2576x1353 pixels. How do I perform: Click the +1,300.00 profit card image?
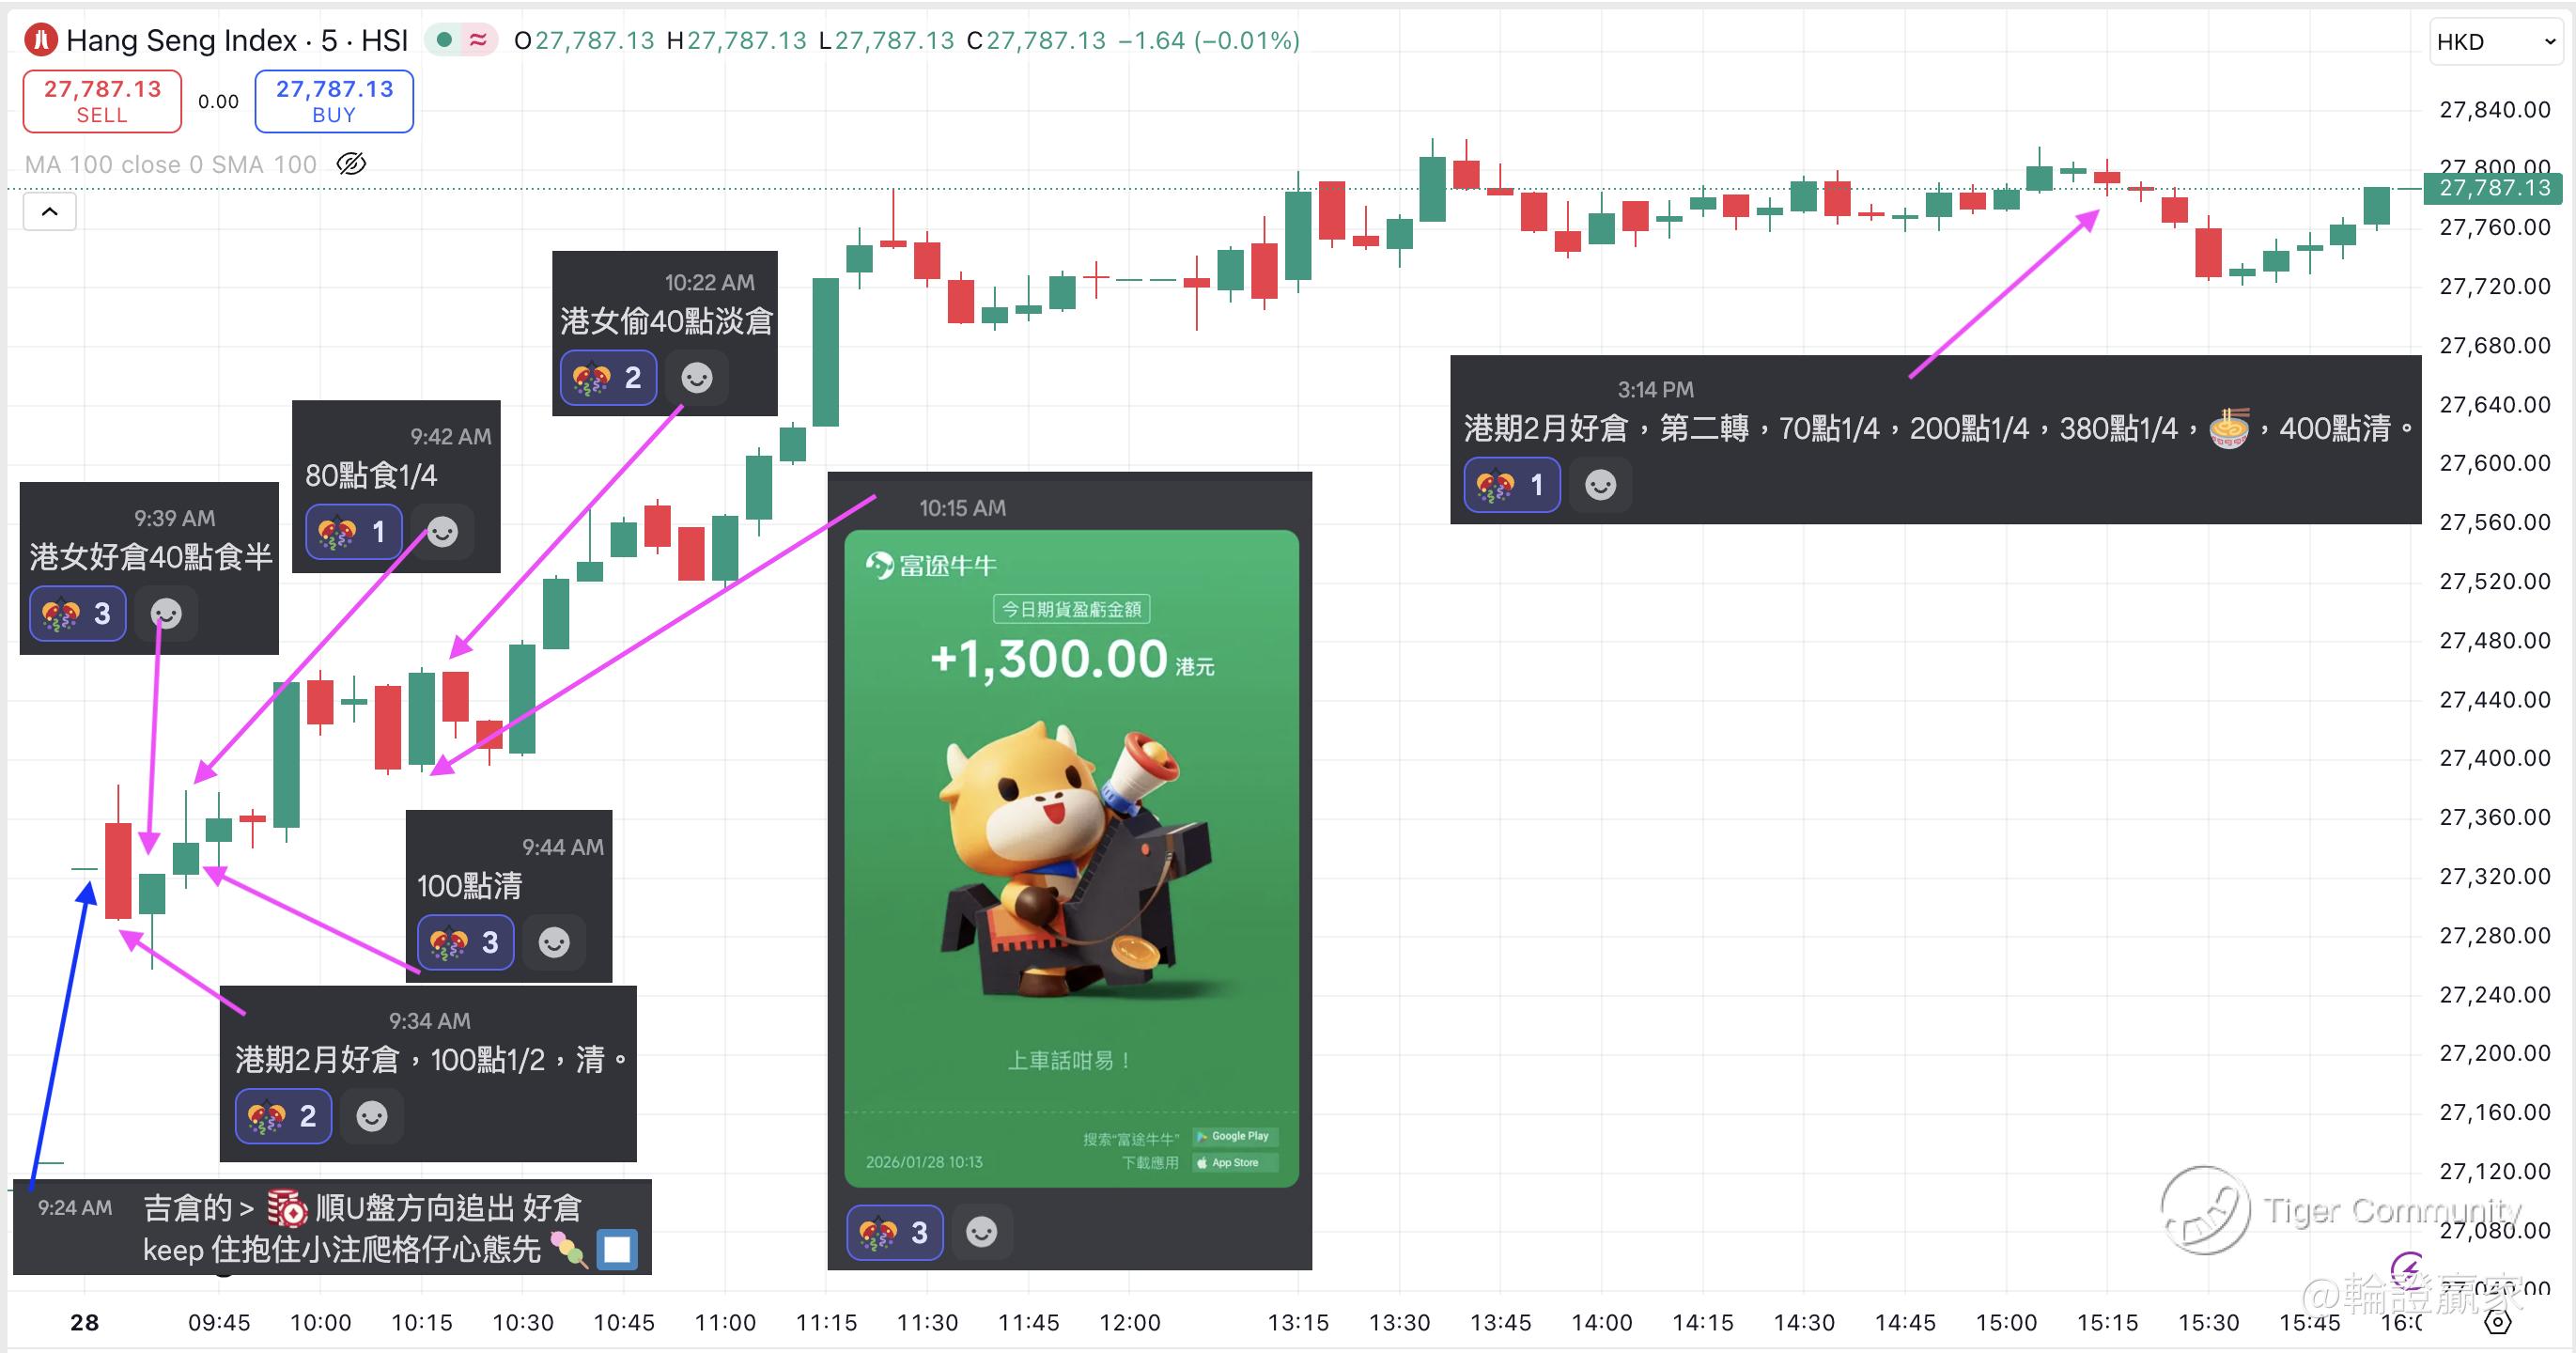[x=1071, y=858]
